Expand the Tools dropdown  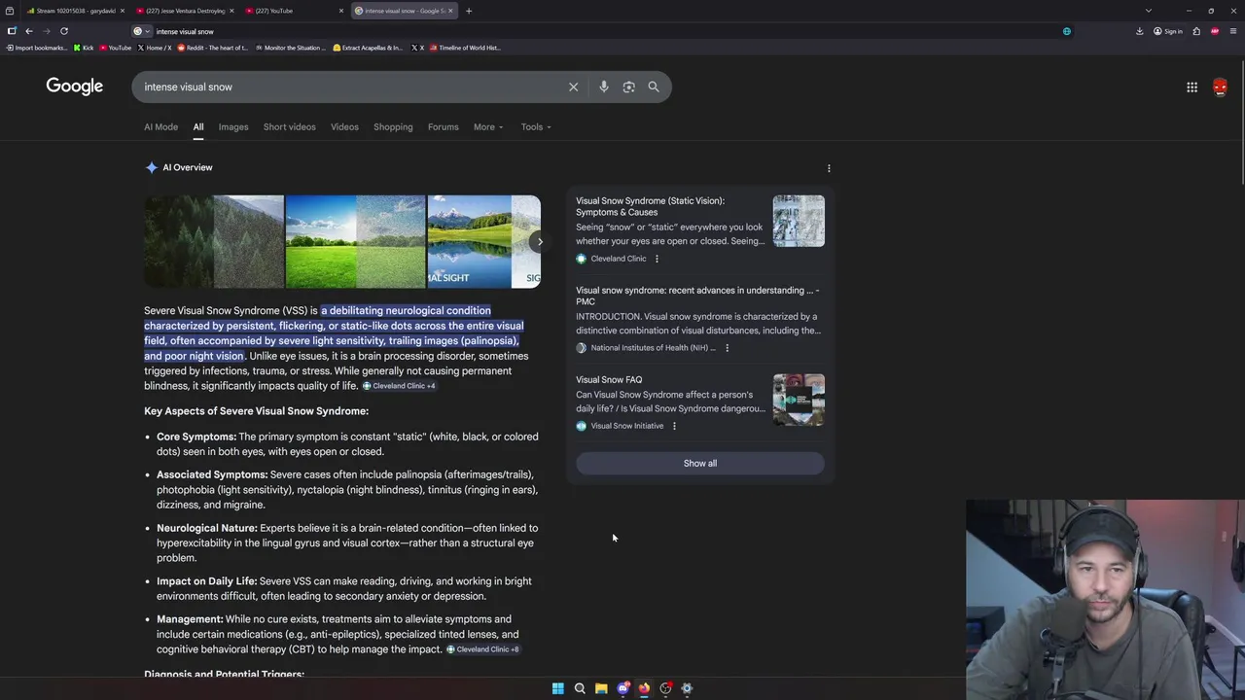tap(536, 127)
